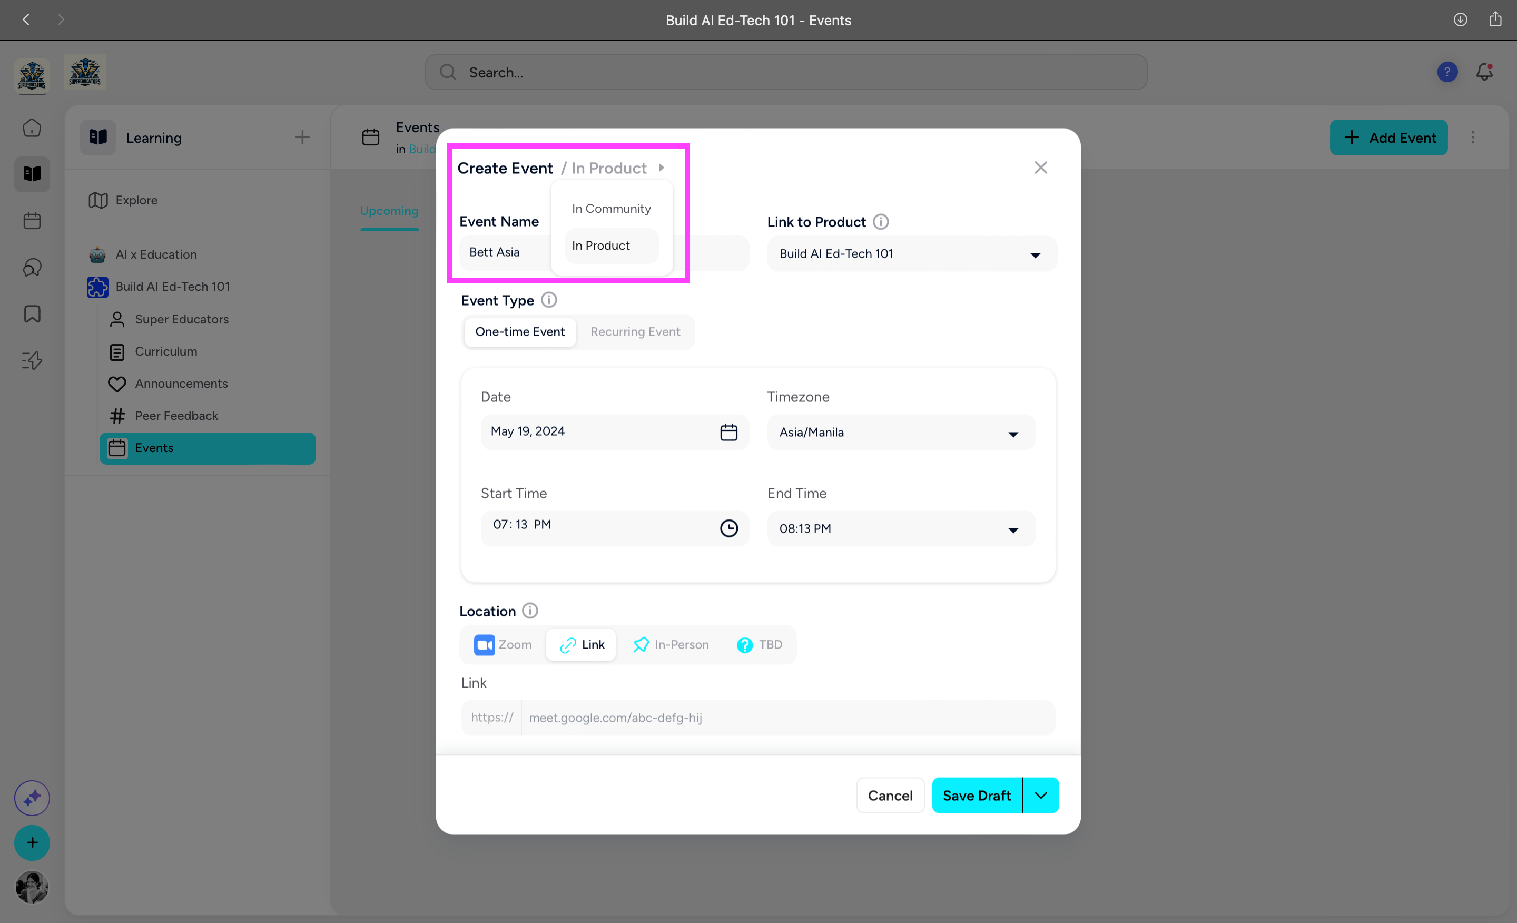Viewport: 1517px width, 923px height.
Task: Click the Location info icon
Action: point(529,611)
